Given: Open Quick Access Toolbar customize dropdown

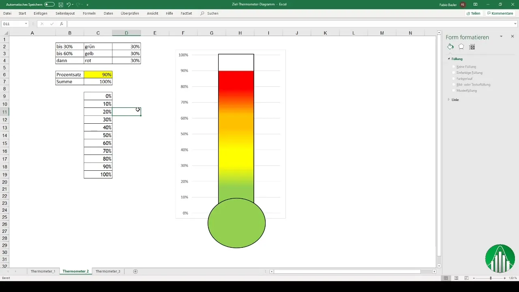Looking at the screenshot, I should [88, 4].
